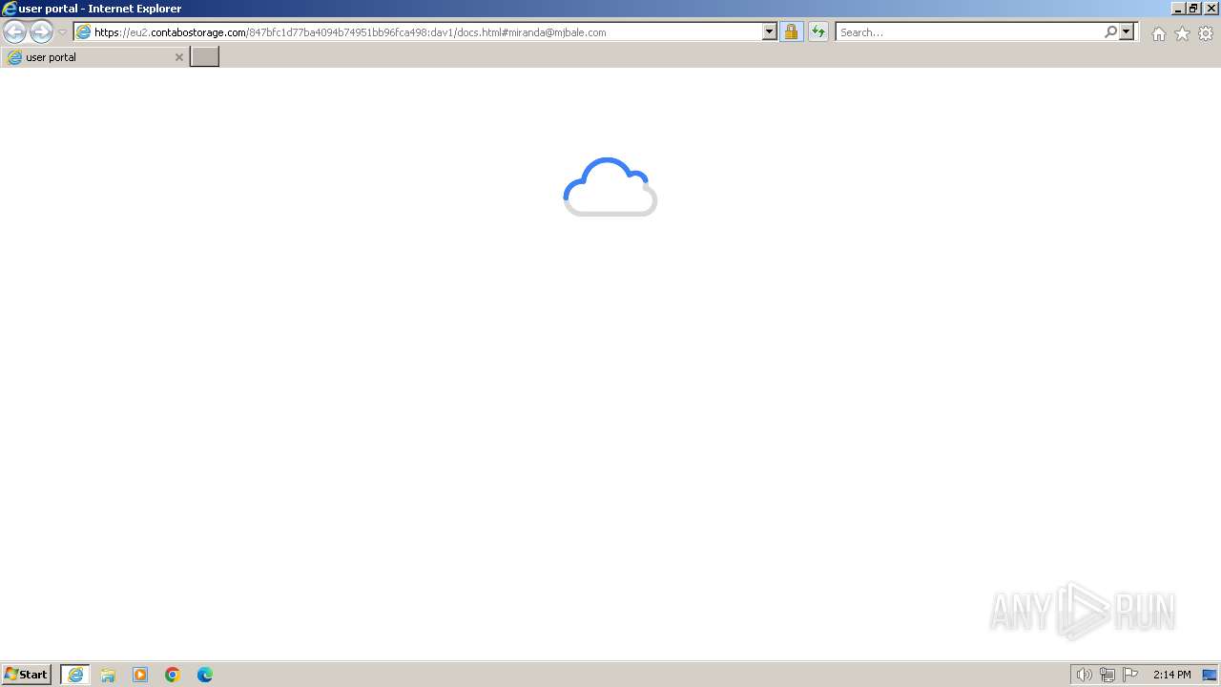Image resolution: width=1221 pixels, height=687 pixels.
Task: Go forward with the Forward arrow
Action: [41, 32]
